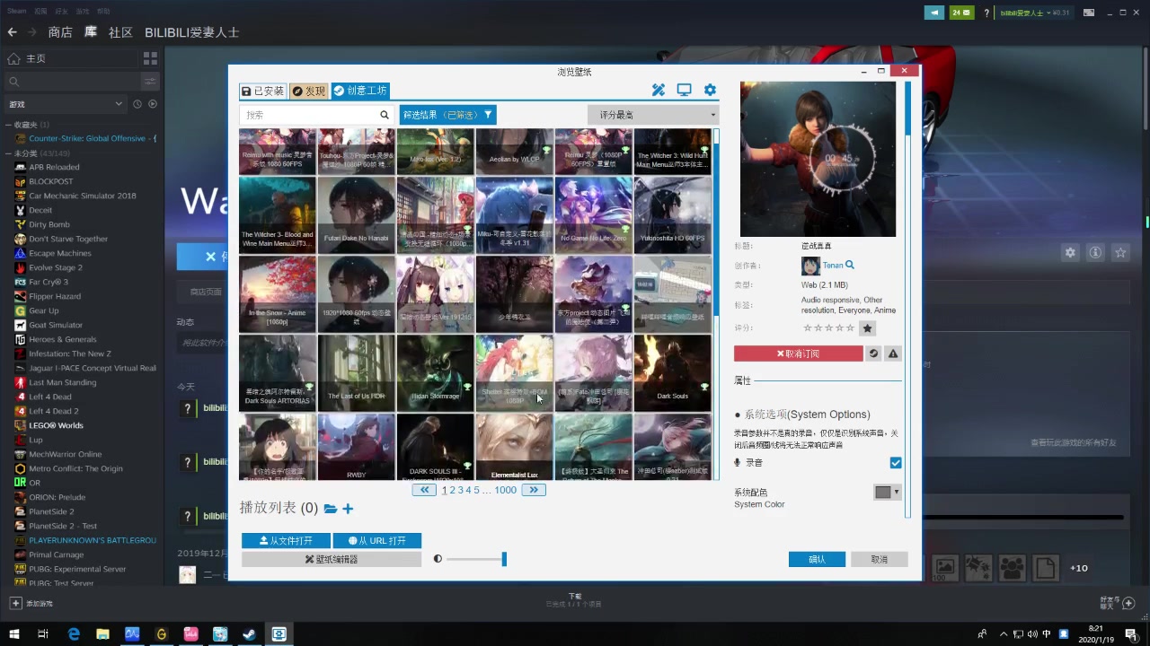This screenshot has height=646, width=1150.
Task: Click 从 URL 打开 open from URL button
Action: point(377,541)
